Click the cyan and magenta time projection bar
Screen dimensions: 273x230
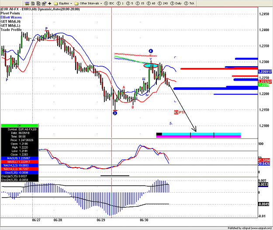(199, 135)
